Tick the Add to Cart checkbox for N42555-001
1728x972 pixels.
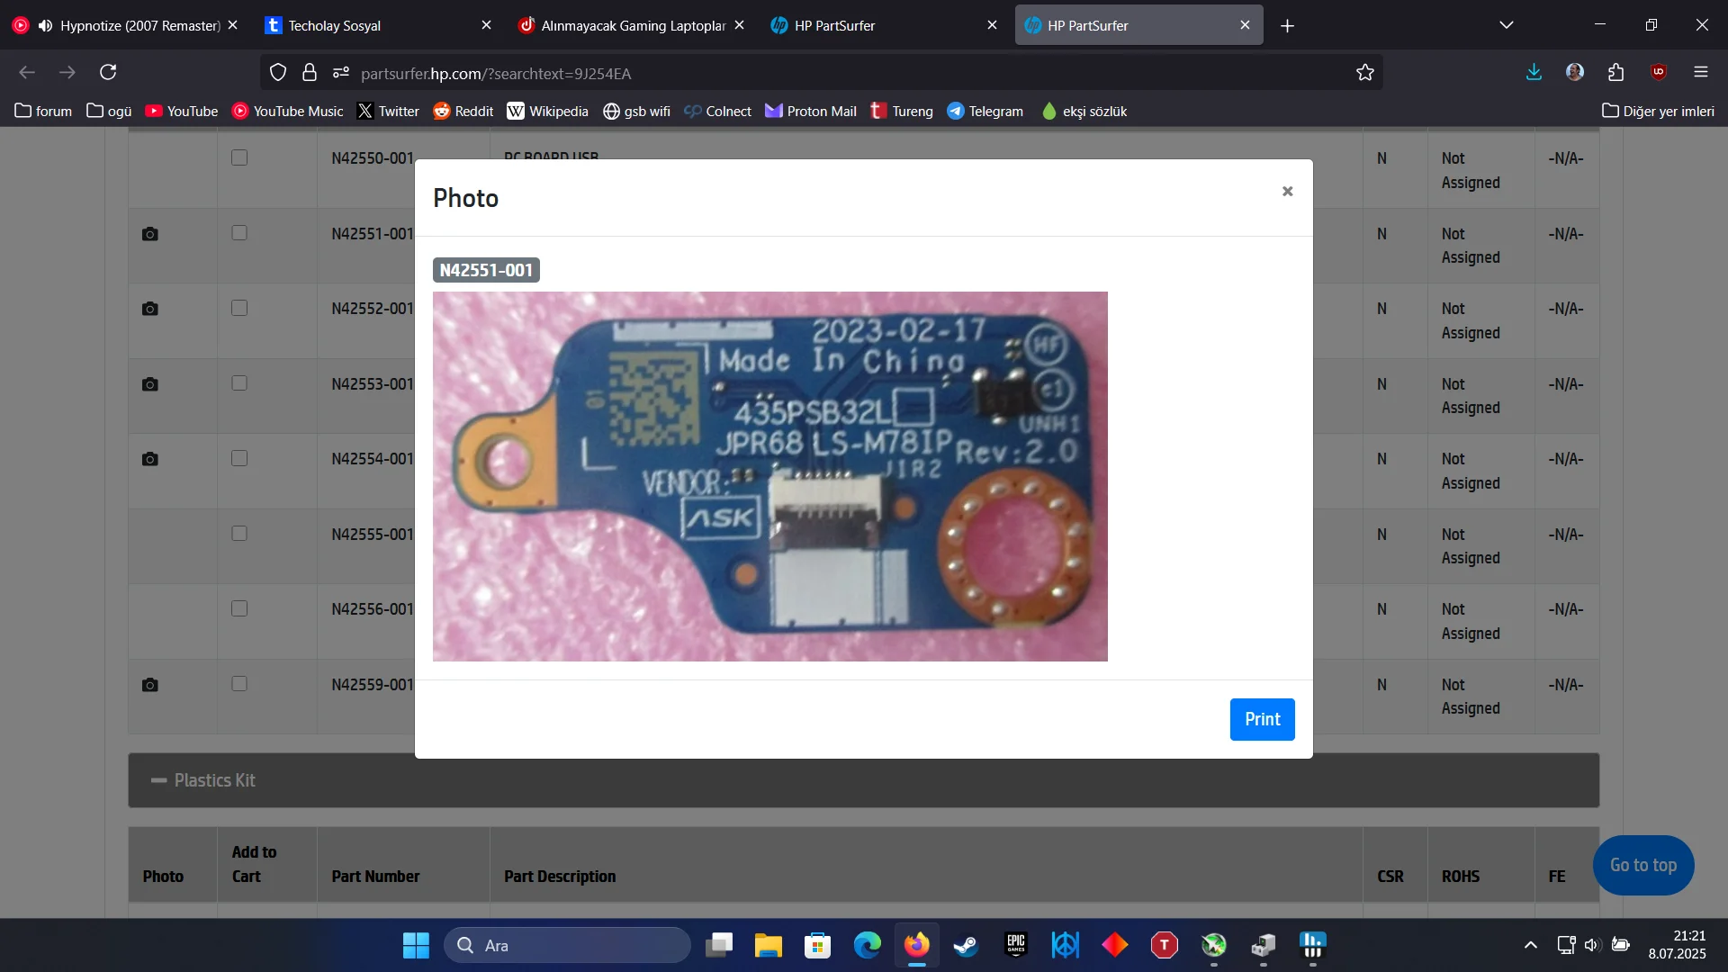[x=239, y=534]
